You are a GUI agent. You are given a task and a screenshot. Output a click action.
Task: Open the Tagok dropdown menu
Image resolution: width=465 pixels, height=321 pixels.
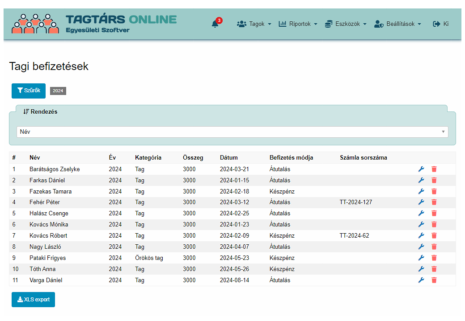click(x=254, y=24)
